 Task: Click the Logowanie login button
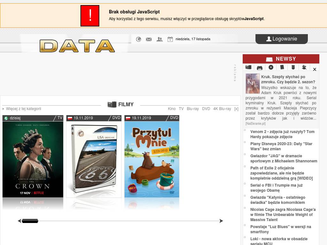281,39
